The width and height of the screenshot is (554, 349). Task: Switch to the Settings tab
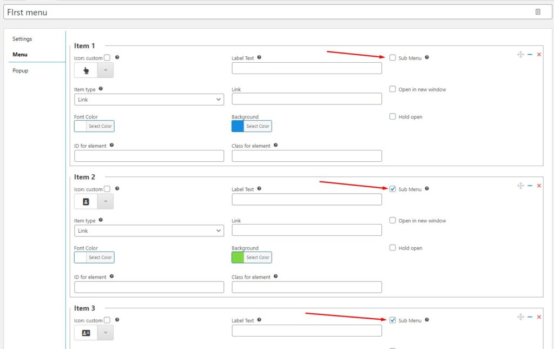22,38
